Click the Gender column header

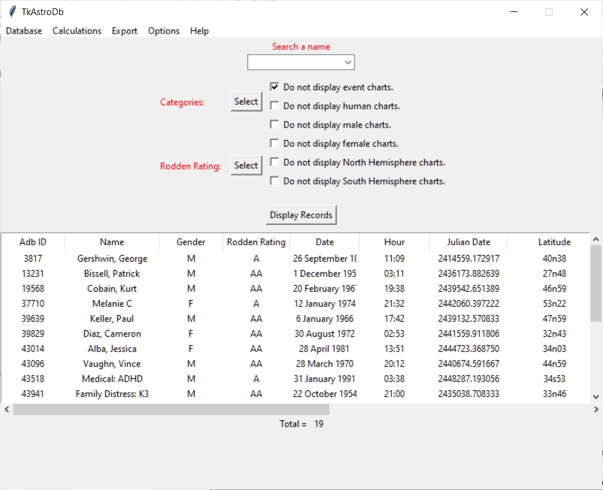(191, 242)
